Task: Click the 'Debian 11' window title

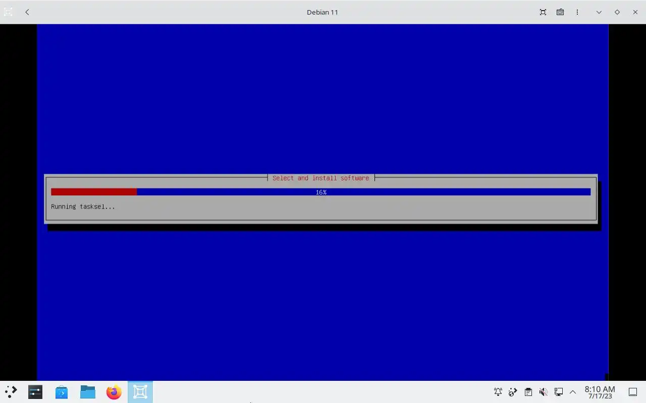Action: pyautogui.click(x=322, y=12)
